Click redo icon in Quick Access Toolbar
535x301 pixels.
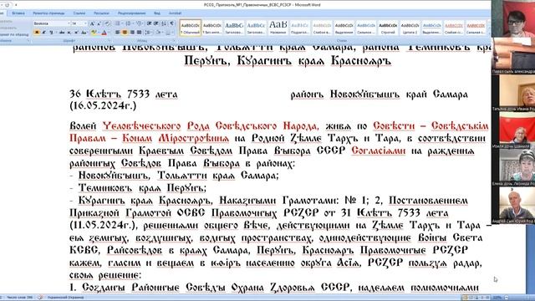pos(8,5)
